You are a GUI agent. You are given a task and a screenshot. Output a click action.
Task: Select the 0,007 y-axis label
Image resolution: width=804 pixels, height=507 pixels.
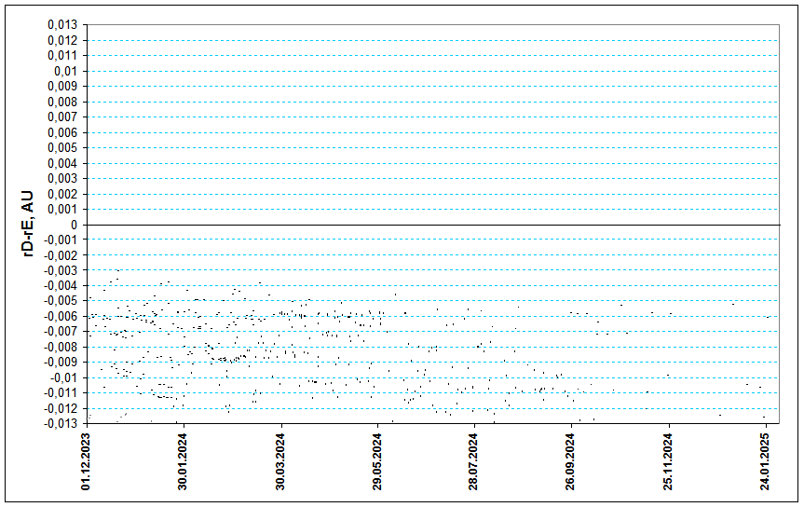pos(62,117)
